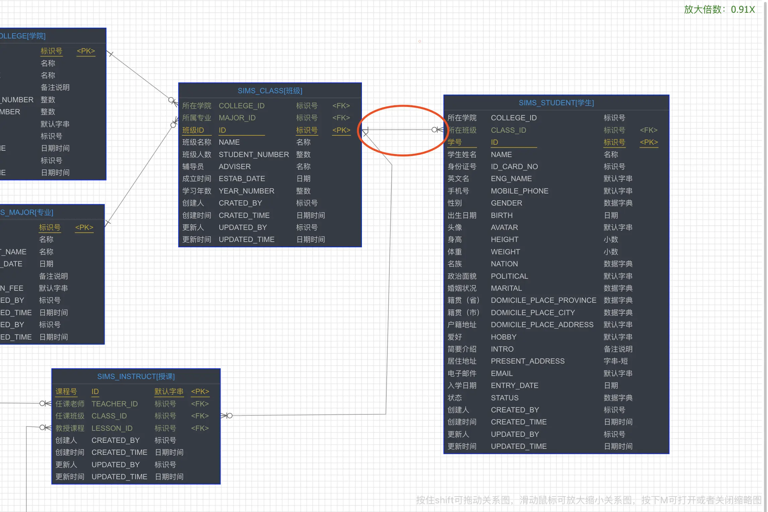Click the CRATED_TIME field in SIMS_CLASS
Screen dimensions: 768x512
[244, 215]
